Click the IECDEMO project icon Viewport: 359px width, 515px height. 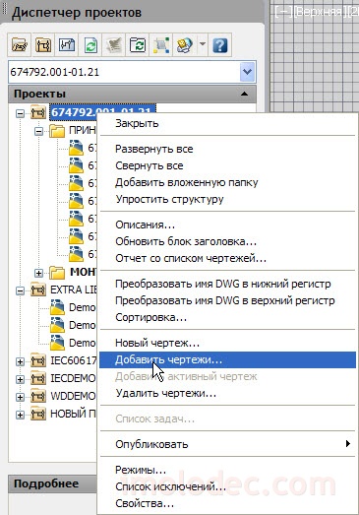38,378
